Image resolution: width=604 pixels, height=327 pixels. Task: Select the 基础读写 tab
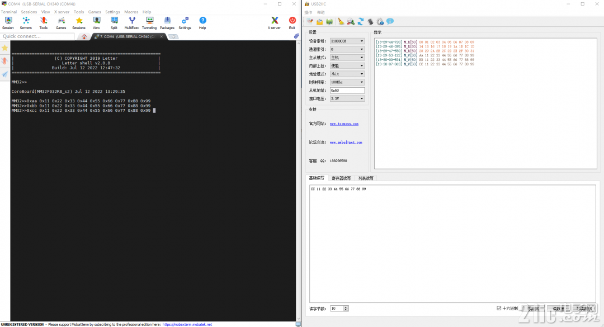click(316, 178)
